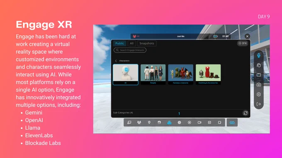Open the IFX button
This screenshot has width=282, height=158.
[243, 43]
